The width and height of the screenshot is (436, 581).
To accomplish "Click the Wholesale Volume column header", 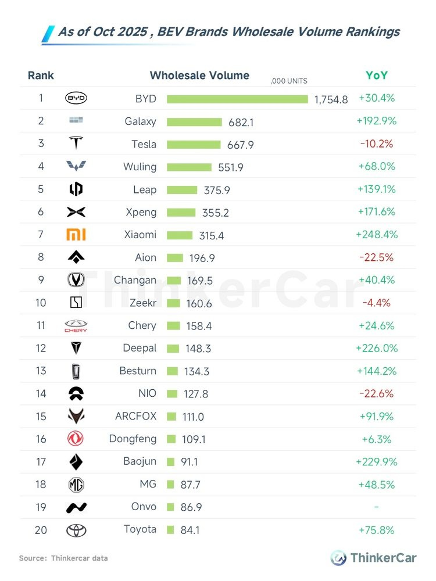I will pos(199,76).
